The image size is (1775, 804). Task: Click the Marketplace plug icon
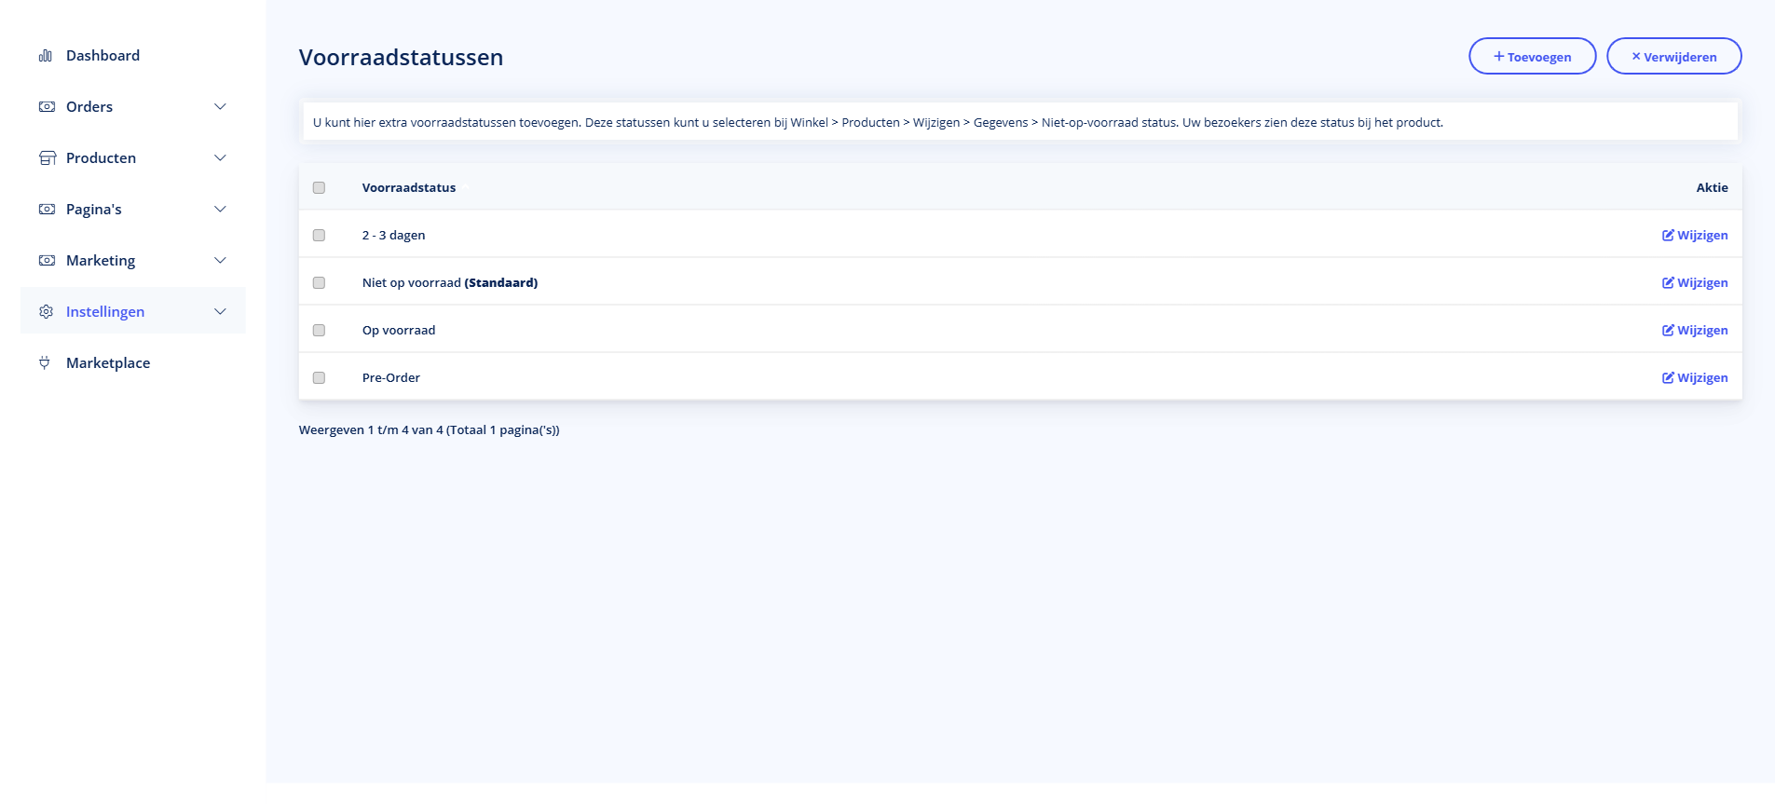click(x=45, y=363)
